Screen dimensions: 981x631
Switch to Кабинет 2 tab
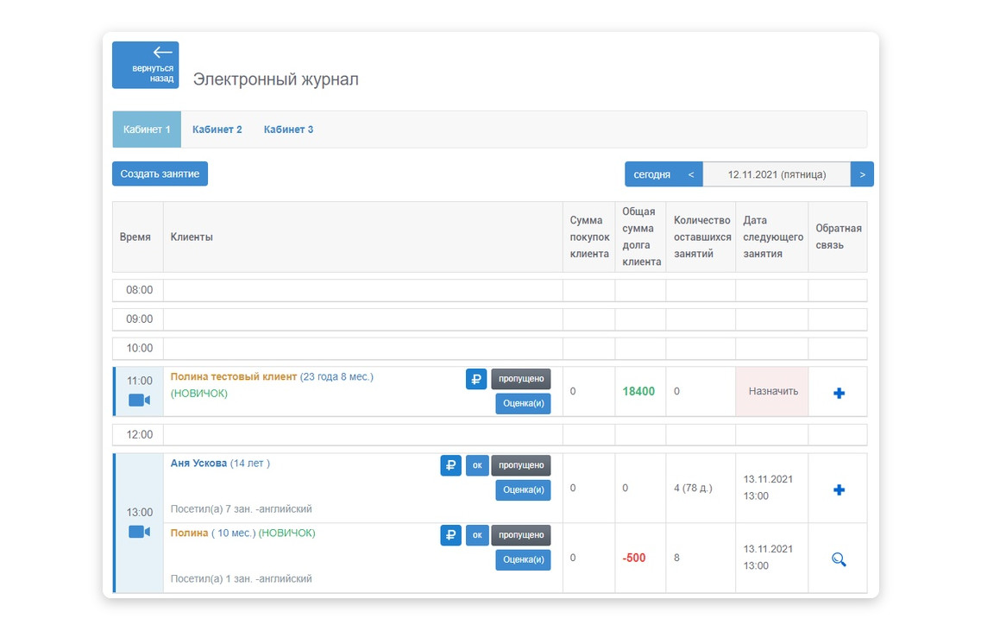[x=217, y=129]
